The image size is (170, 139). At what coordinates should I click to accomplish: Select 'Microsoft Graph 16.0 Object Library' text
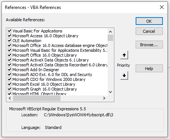44,89
